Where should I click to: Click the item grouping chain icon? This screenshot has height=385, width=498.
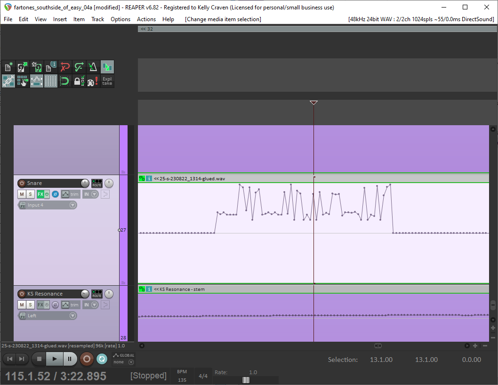tap(8, 81)
